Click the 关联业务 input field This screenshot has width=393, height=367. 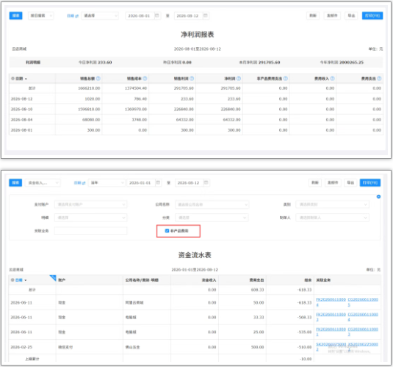point(91,231)
